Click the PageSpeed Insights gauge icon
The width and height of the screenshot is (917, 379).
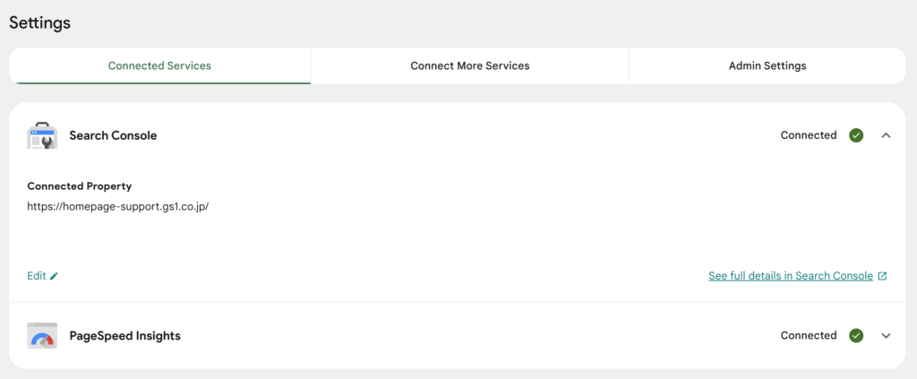coord(42,336)
